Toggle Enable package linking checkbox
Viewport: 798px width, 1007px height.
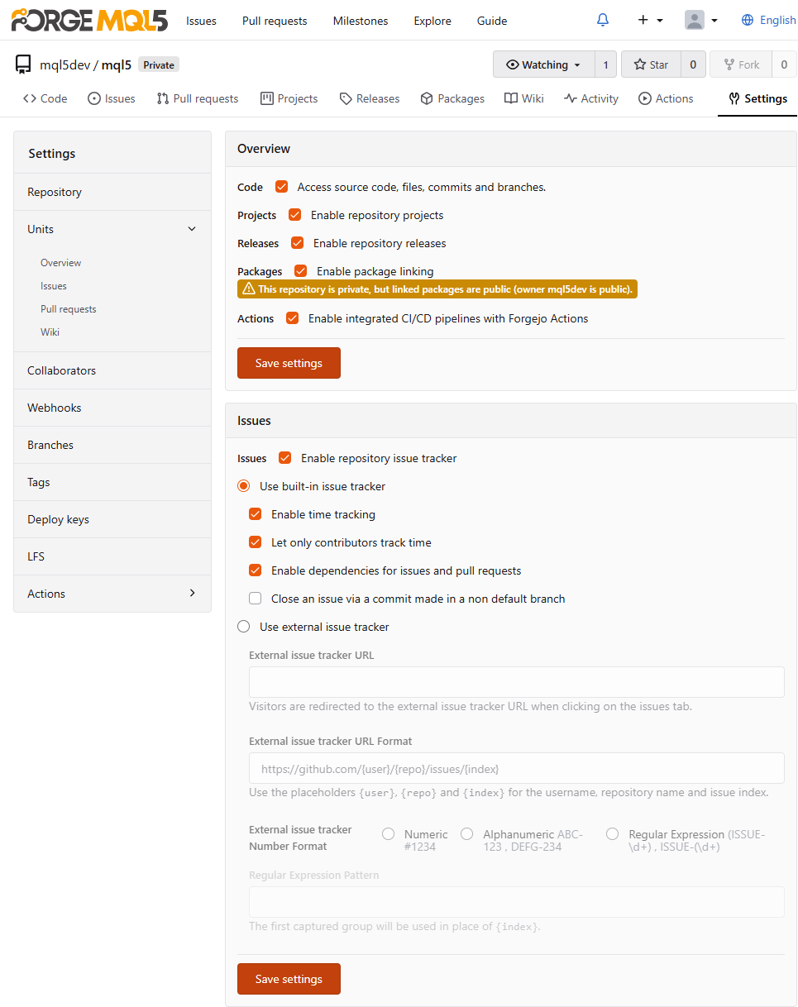[x=301, y=271]
